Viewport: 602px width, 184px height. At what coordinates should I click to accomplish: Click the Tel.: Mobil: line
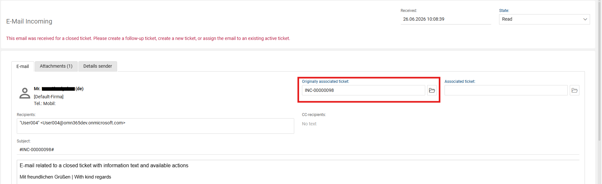coord(45,103)
